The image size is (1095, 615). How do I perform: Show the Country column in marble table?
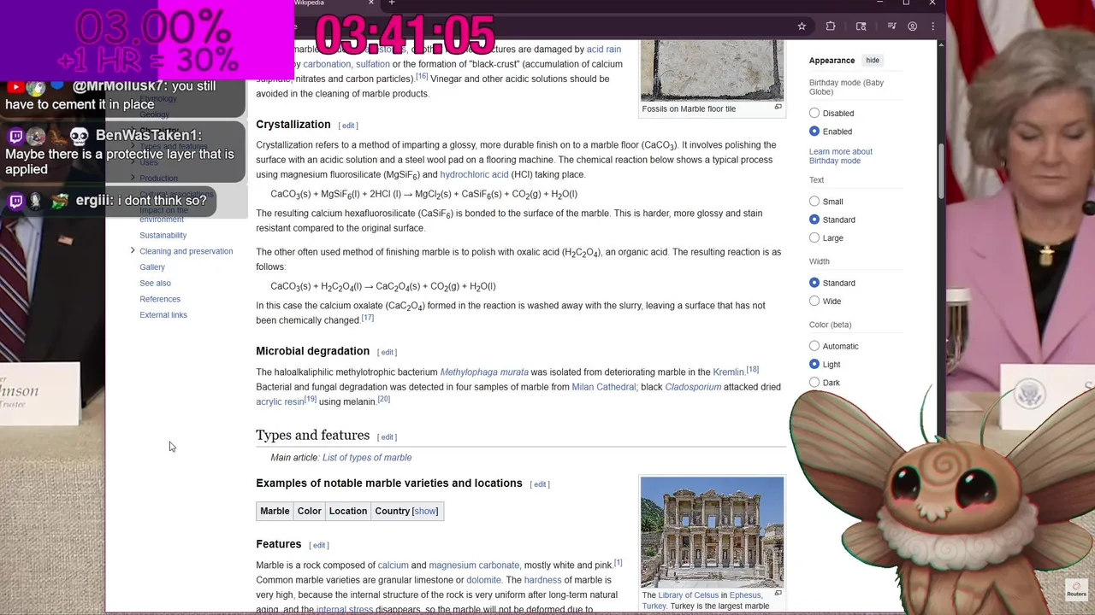pyautogui.click(x=425, y=511)
